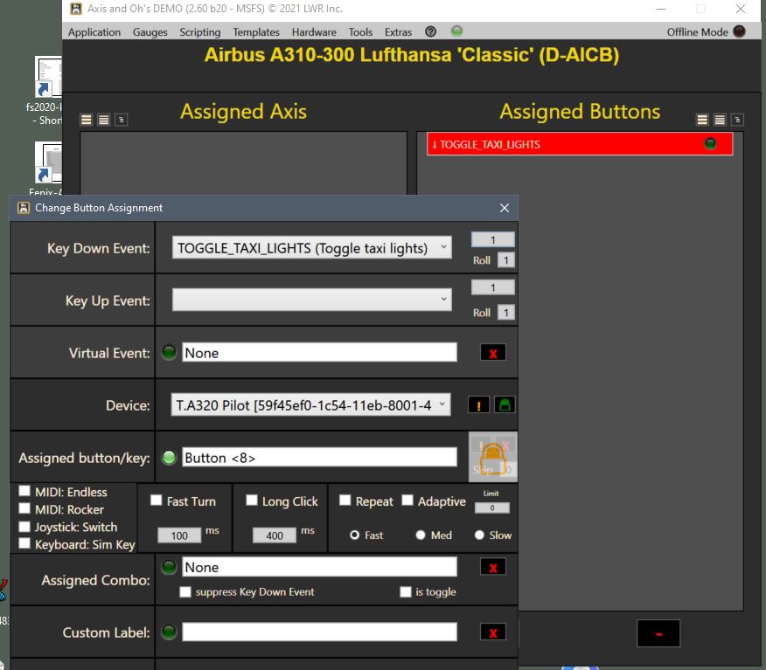
Task: Click the LED on TOGGLE_TAXI_LIGHTS row
Action: [x=710, y=143]
